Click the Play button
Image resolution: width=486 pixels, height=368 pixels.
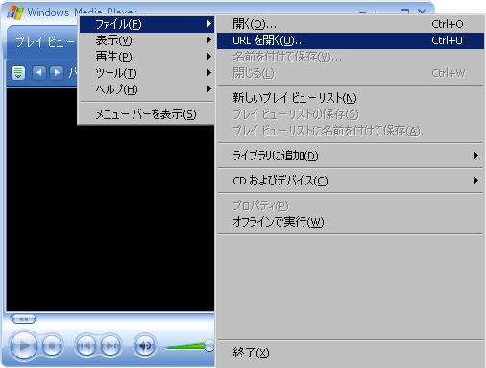click(x=23, y=346)
